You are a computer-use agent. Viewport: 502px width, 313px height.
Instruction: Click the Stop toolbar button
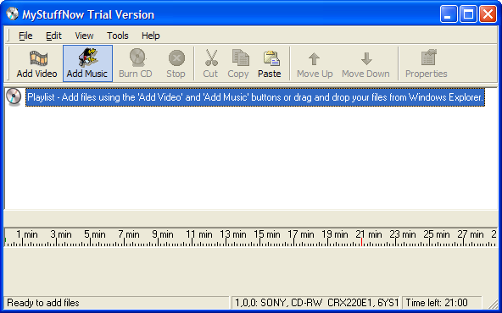tap(176, 63)
